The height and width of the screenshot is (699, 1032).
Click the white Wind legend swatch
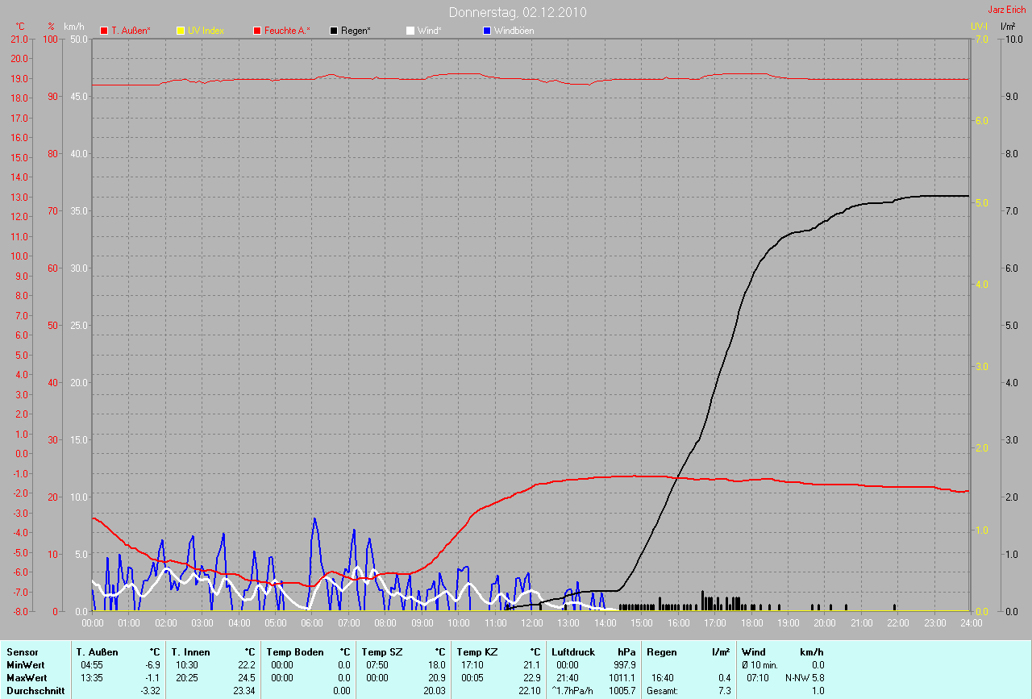[x=410, y=31]
